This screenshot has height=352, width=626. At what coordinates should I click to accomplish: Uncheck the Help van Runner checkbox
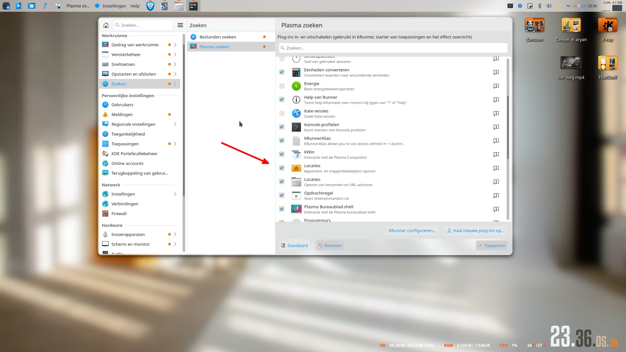(282, 100)
